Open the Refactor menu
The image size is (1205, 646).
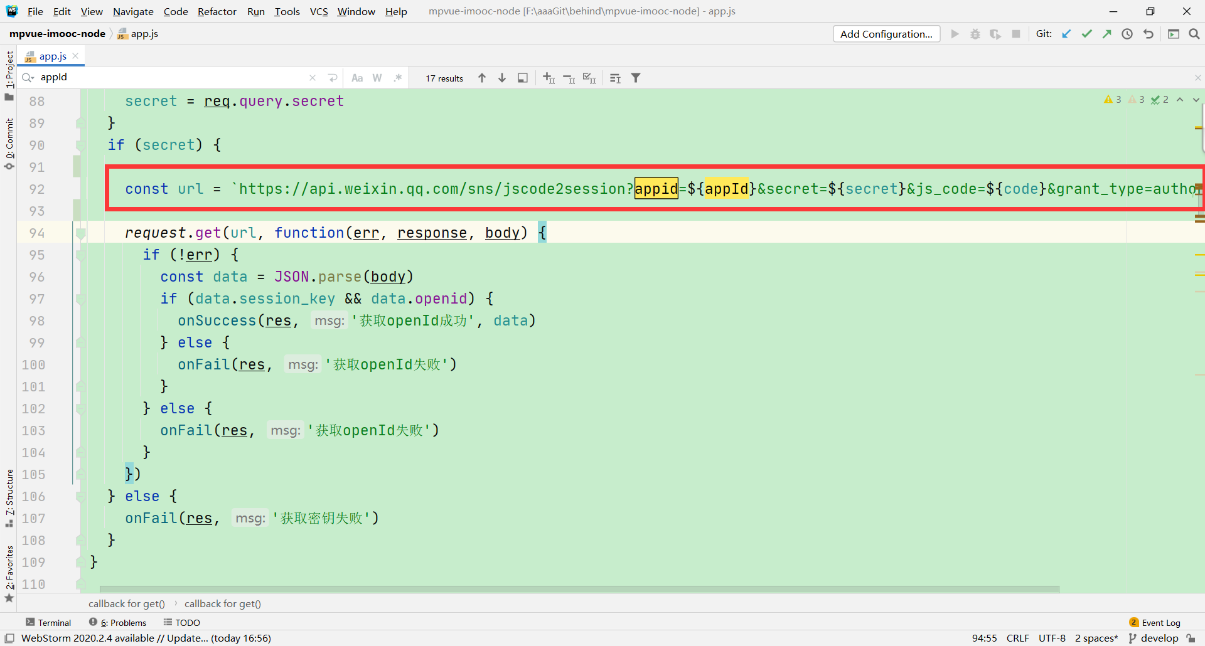pos(217,11)
